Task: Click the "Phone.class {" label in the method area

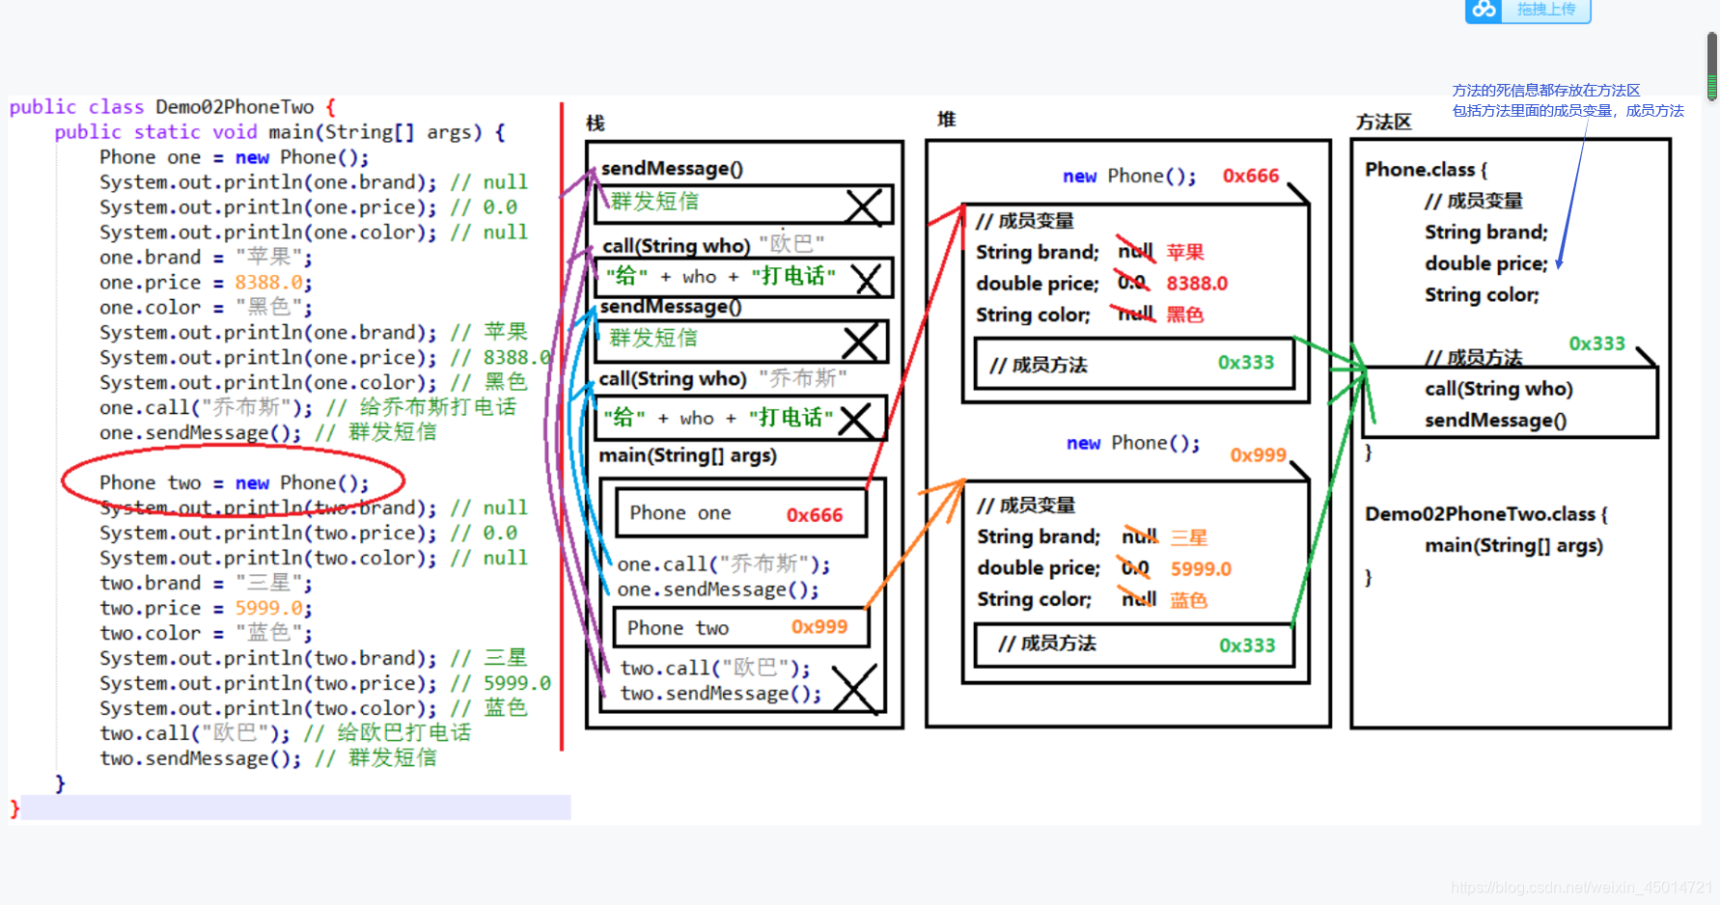Action: point(1426,170)
